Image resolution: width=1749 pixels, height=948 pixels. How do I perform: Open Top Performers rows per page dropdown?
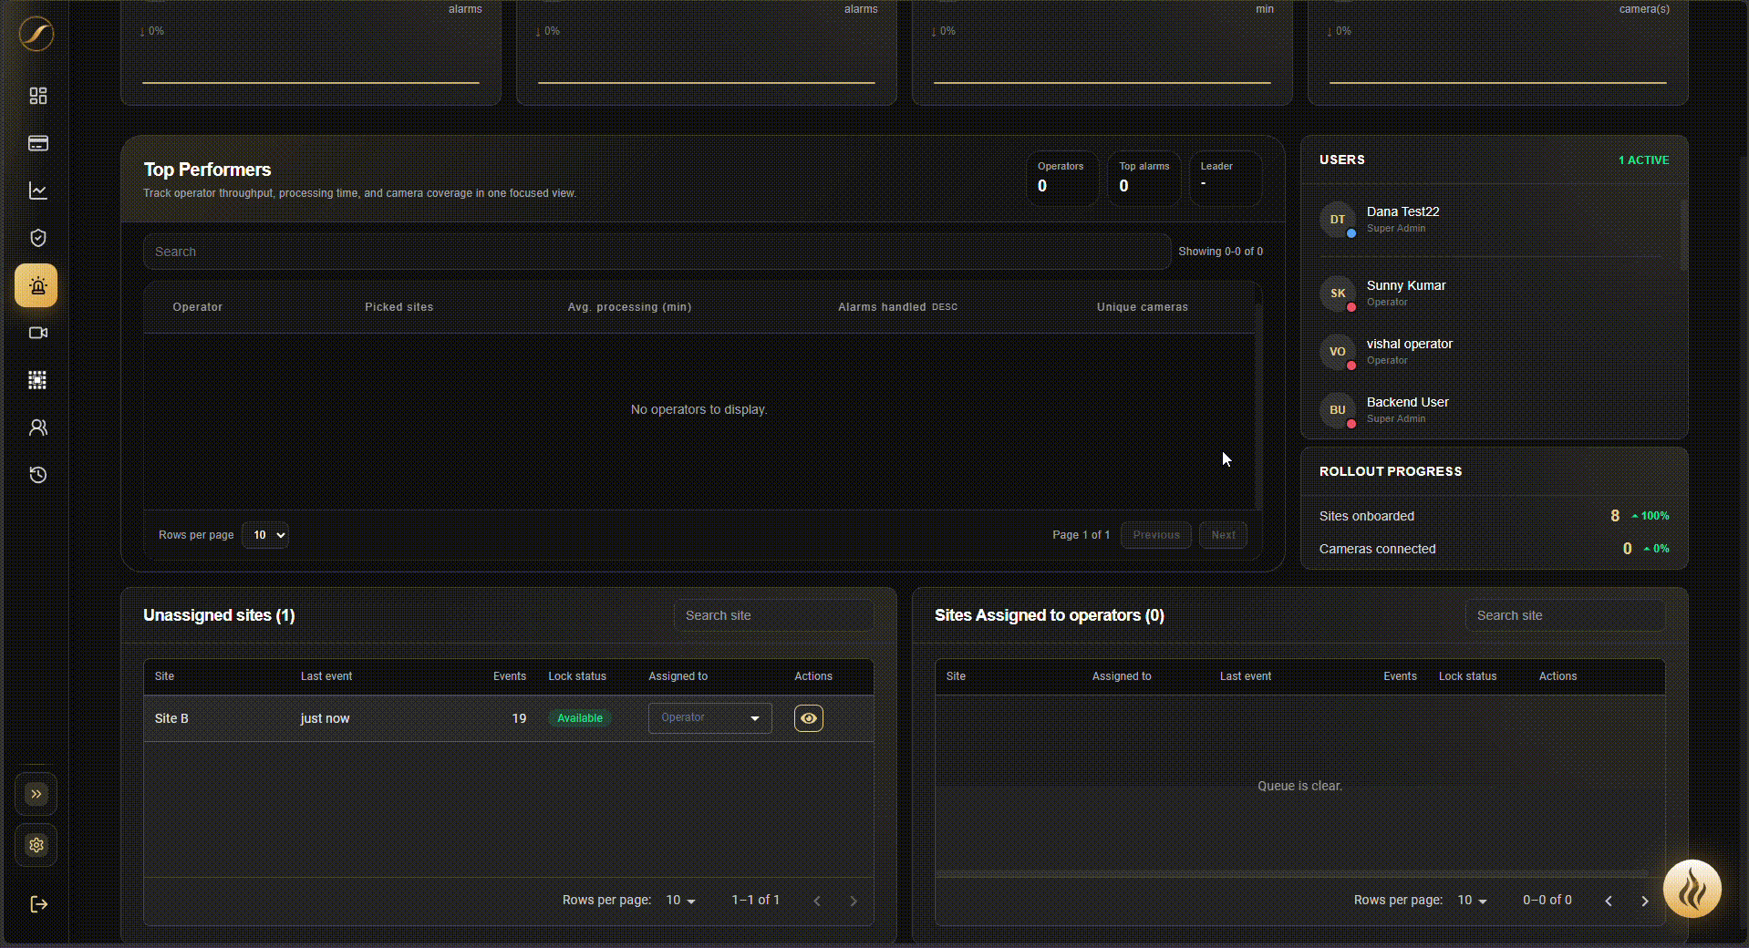coord(265,535)
